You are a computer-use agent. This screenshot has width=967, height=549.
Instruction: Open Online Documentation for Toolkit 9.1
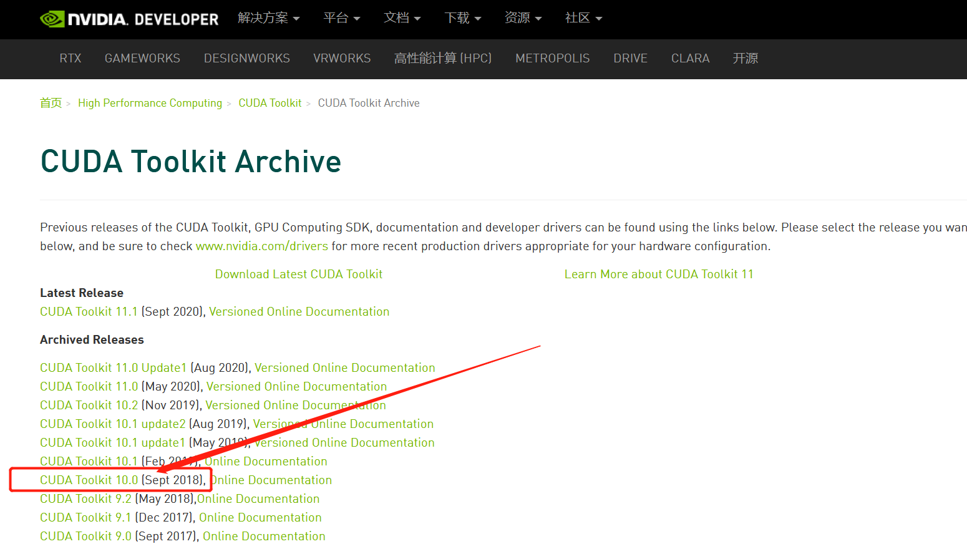click(x=260, y=517)
